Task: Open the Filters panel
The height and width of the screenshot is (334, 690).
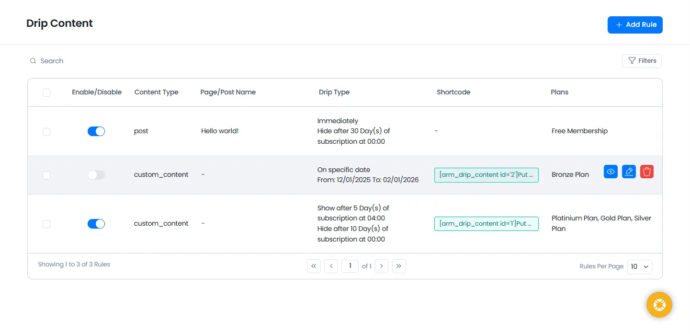Action: click(642, 61)
